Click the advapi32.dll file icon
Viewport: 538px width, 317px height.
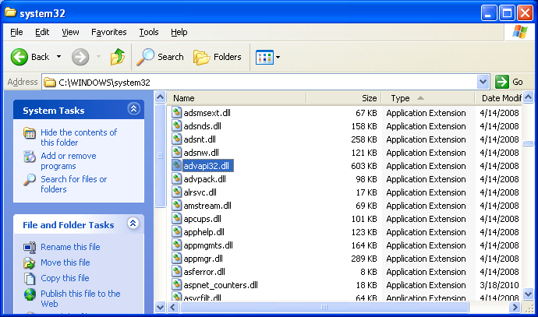(177, 166)
